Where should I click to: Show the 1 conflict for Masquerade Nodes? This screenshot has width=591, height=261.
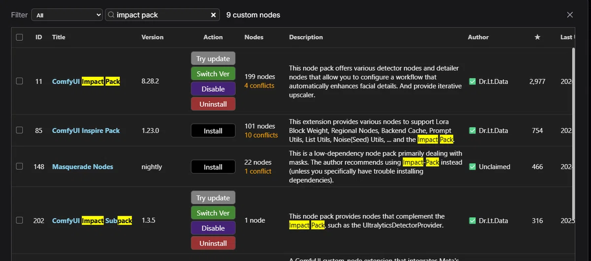click(258, 171)
